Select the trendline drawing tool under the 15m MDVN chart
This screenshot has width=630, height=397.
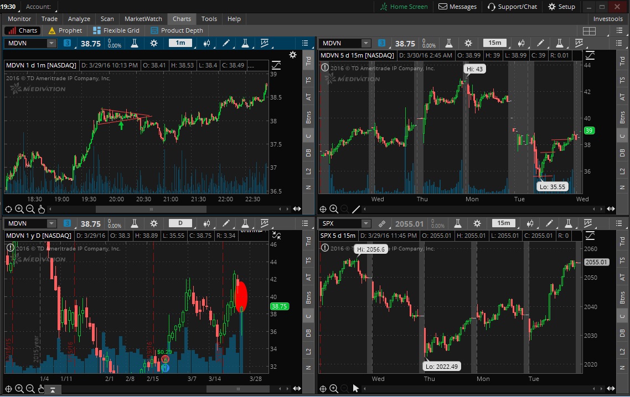point(356,209)
